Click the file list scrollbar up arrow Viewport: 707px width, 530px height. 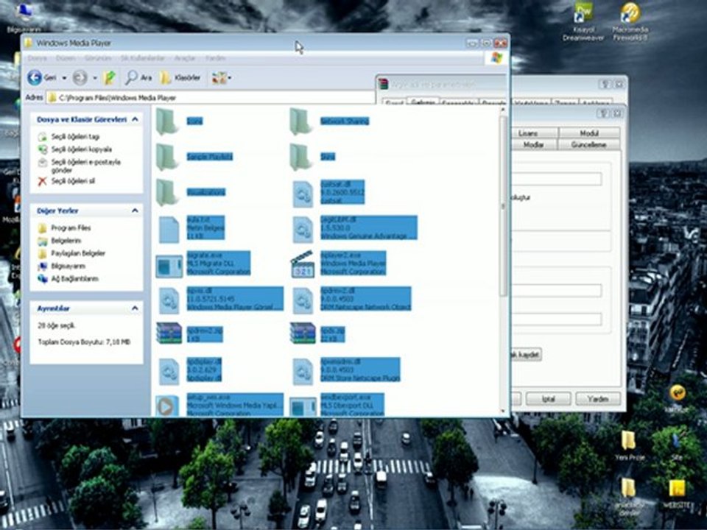pos(503,110)
